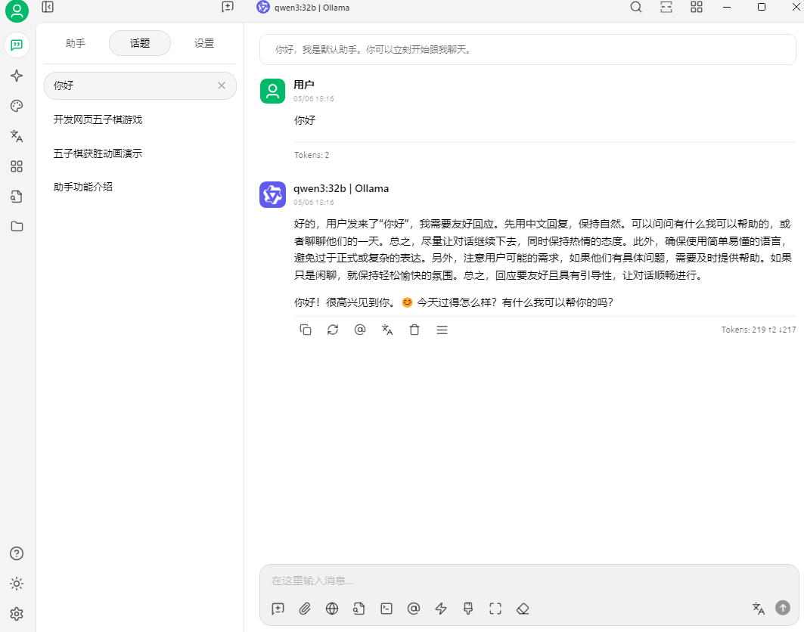The height and width of the screenshot is (632, 804).
Task: Translate the input text using toolbar translate icon
Action: pyautogui.click(x=759, y=609)
